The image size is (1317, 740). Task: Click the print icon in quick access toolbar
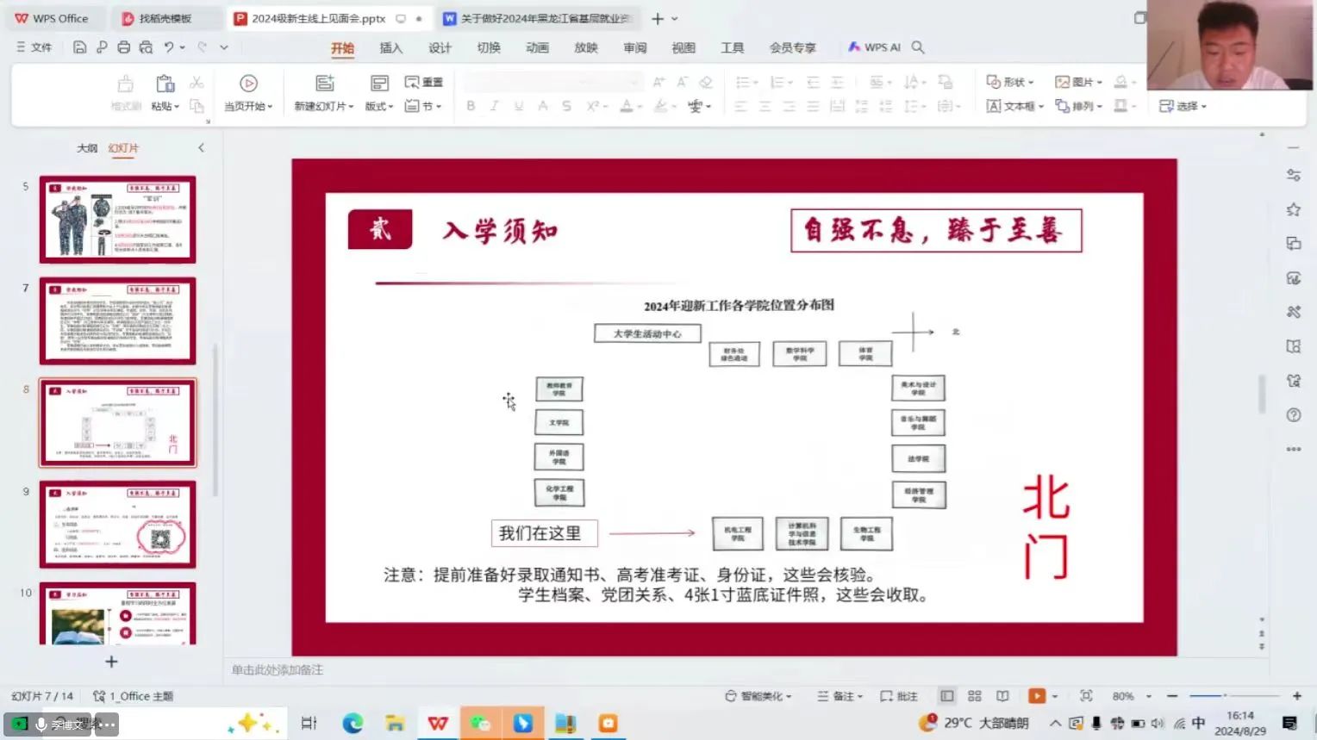(123, 47)
